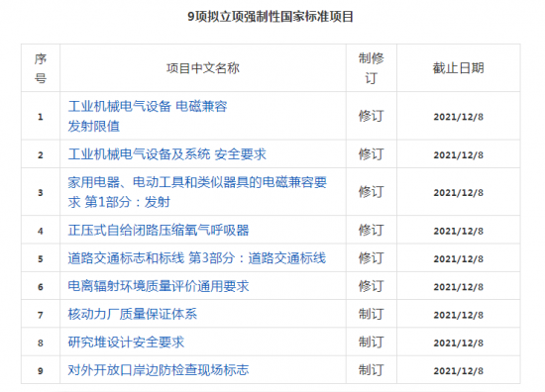Click 修订 in row 1

[x=372, y=116]
